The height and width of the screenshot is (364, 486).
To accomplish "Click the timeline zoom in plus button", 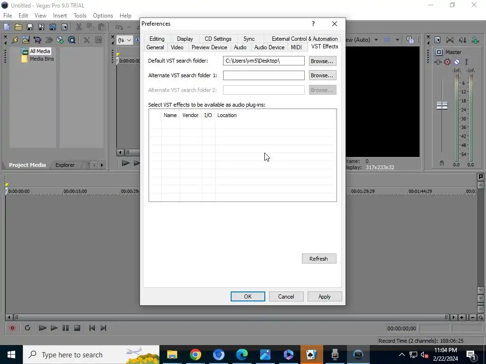I will (x=462, y=317).
